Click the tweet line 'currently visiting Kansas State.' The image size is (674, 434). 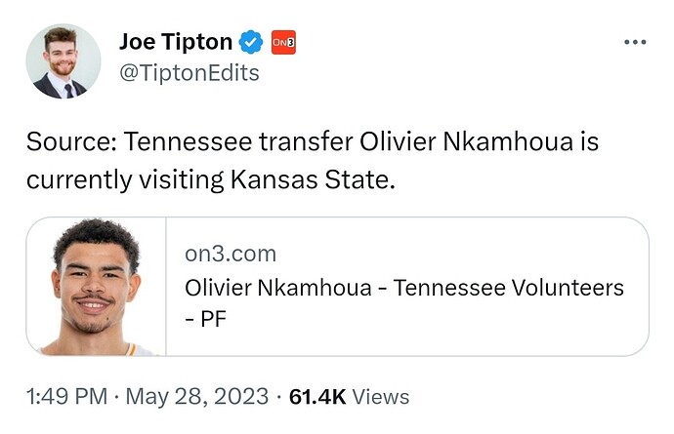[x=211, y=179]
